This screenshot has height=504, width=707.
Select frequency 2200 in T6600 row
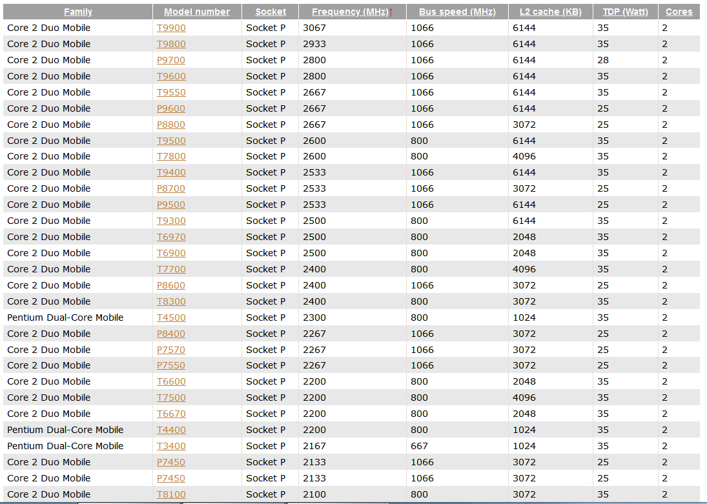[x=314, y=382]
